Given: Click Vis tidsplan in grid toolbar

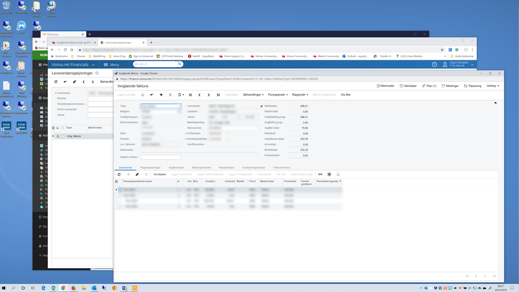Looking at the screenshot, I should [x=159, y=175].
